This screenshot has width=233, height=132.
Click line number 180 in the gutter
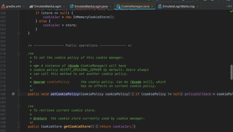[x=3, y=94]
